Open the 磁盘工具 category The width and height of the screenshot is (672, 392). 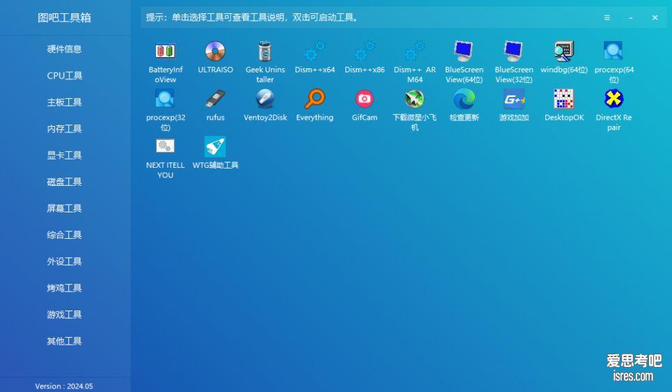click(64, 182)
